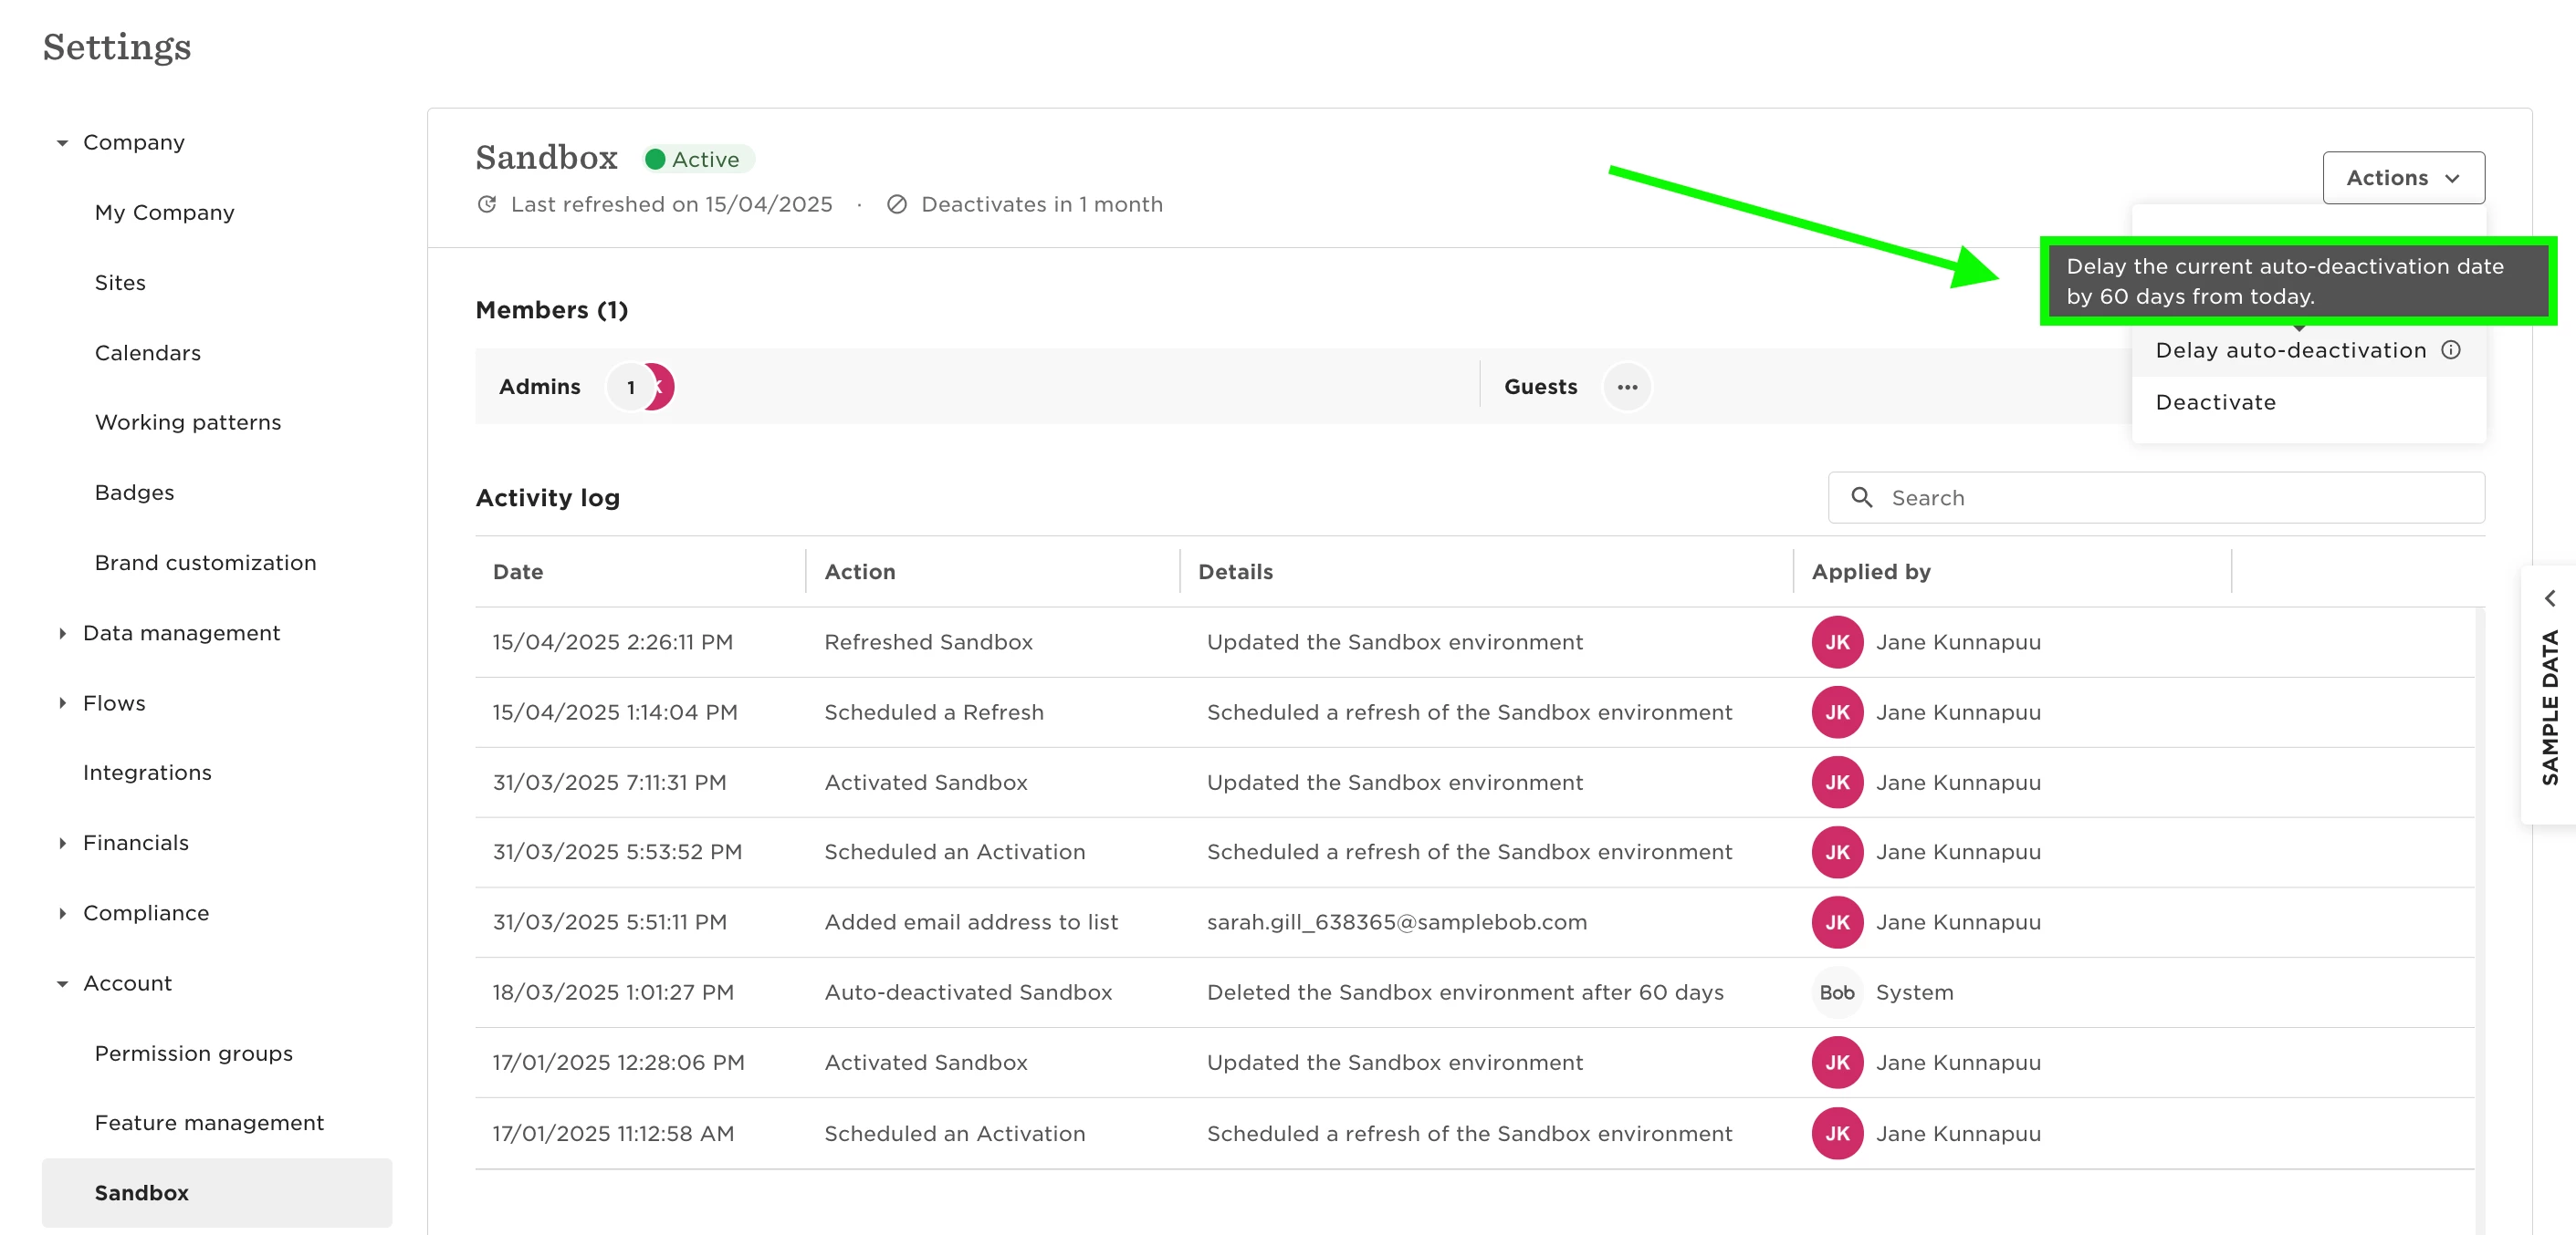The image size is (2576, 1235).
Task: Click the '15/04/2025 2:26:11 PM' date cell
Action: [612, 642]
